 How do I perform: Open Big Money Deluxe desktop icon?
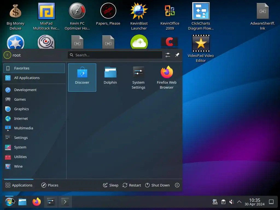(x=15, y=16)
